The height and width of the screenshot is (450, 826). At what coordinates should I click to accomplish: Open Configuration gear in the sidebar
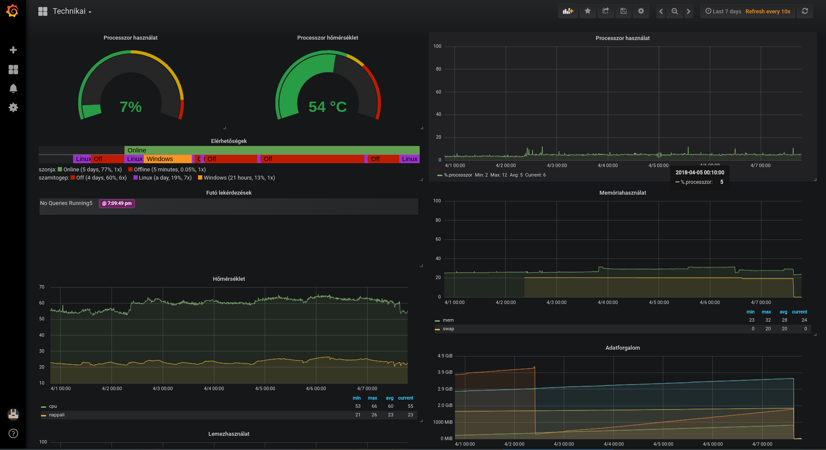click(x=13, y=108)
